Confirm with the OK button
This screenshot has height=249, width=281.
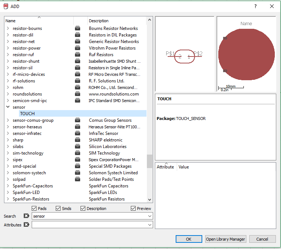(x=189, y=239)
